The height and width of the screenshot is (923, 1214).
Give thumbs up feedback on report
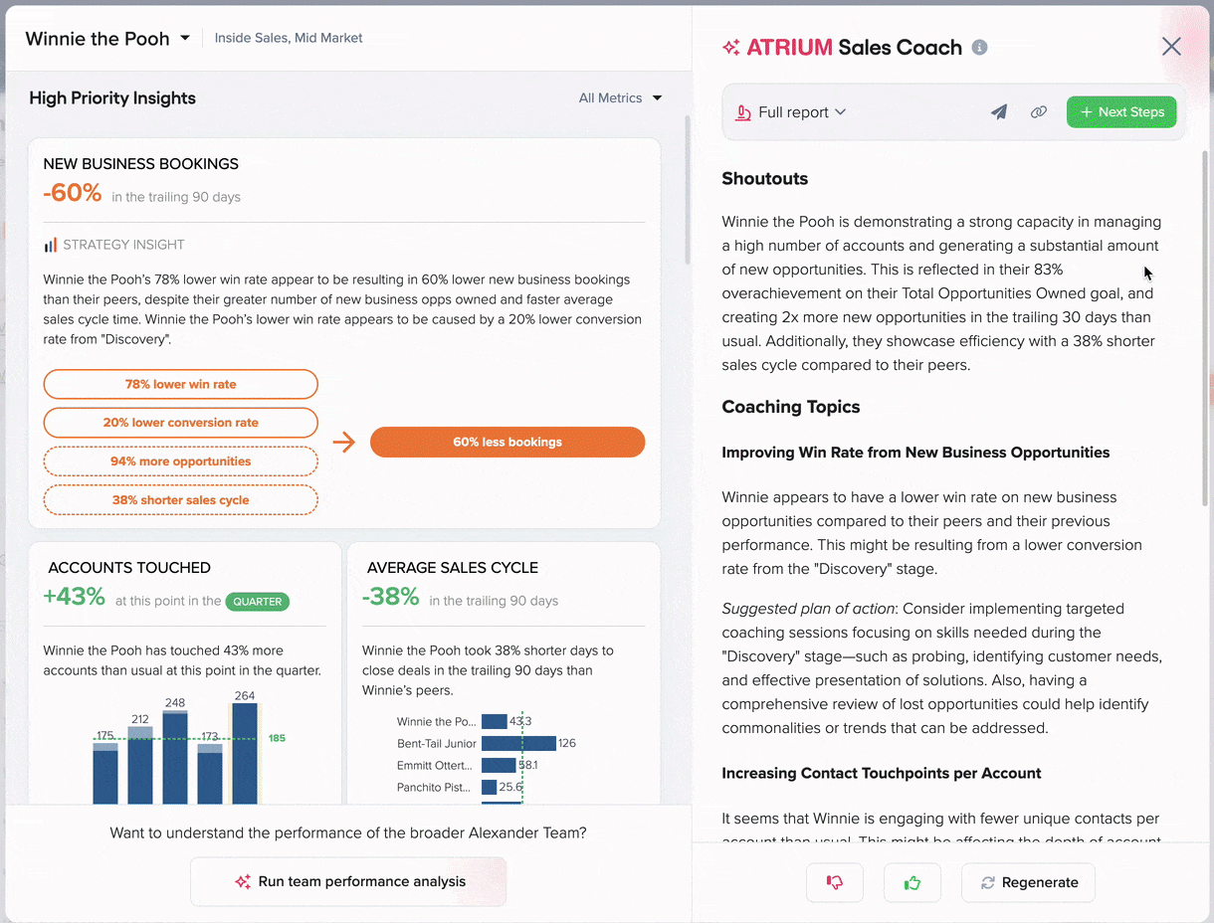(x=912, y=882)
